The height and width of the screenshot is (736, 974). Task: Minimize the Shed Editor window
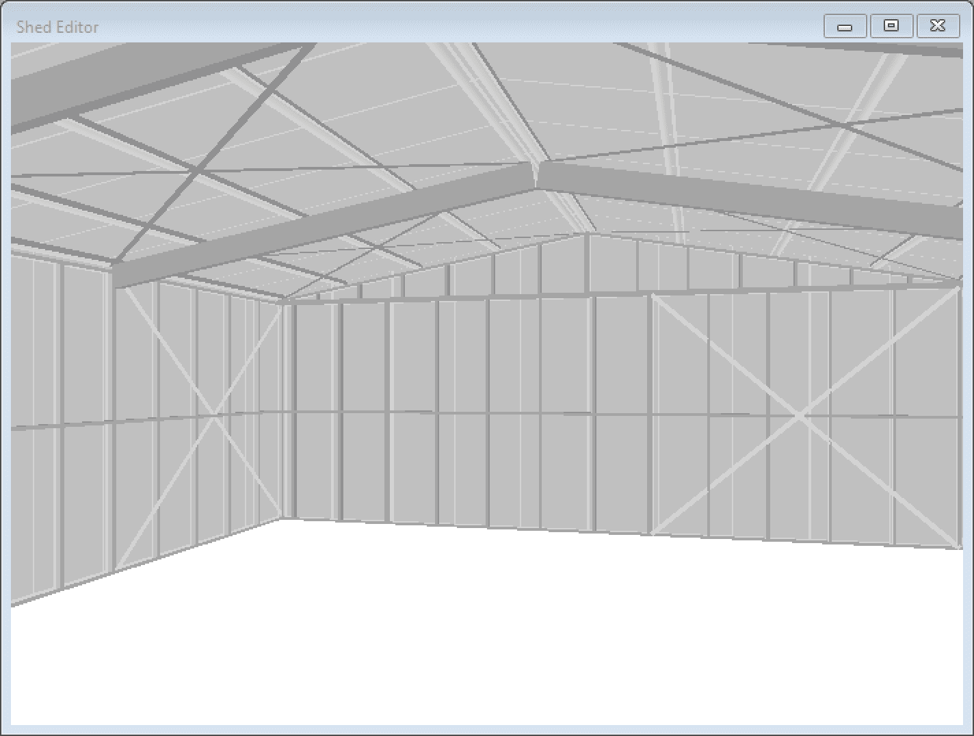845,27
